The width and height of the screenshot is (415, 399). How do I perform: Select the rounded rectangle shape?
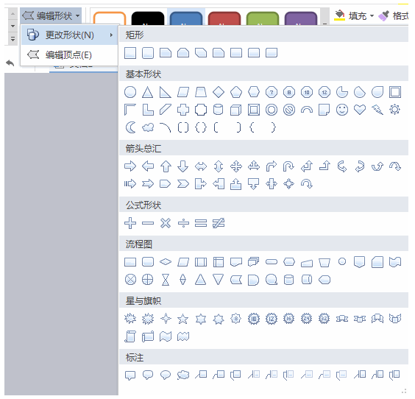(x=148, y=53)
